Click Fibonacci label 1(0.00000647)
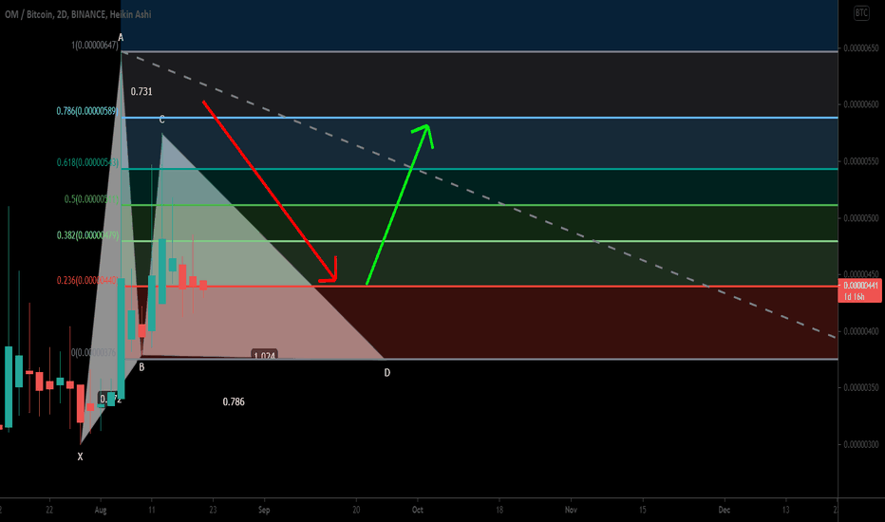Screen dimensions: 885x522 95,46
